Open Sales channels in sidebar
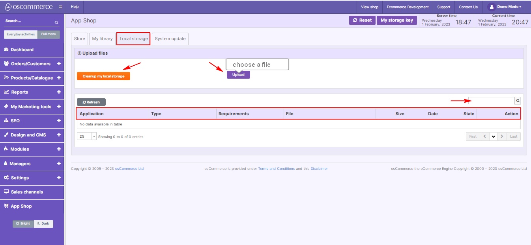The height and width of the screenshot is (245, 531). point(32,192)
